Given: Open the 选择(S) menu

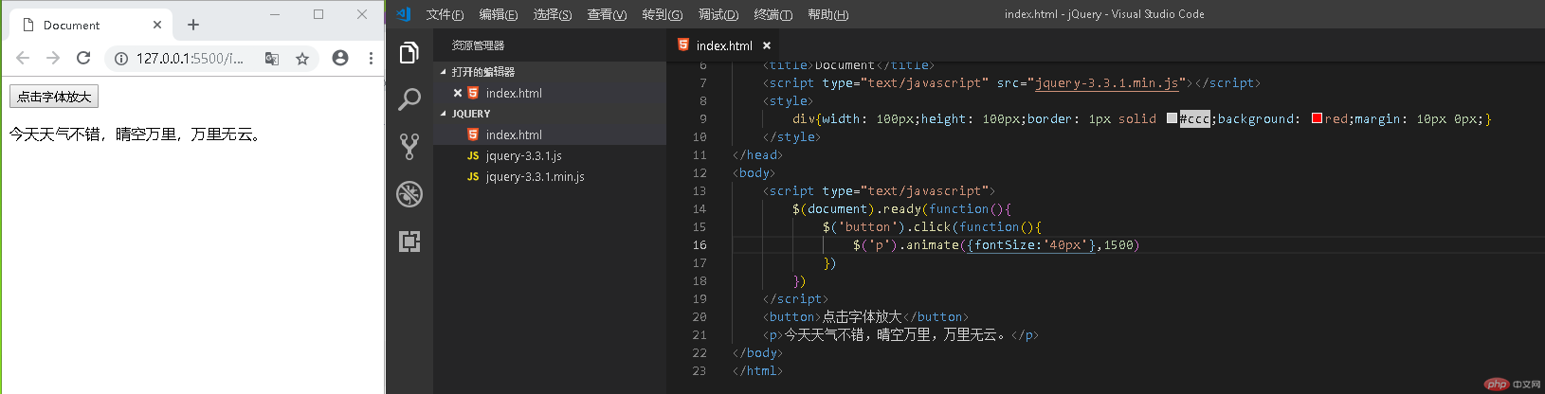Looking at the screenshot, I should pos(553,14).
